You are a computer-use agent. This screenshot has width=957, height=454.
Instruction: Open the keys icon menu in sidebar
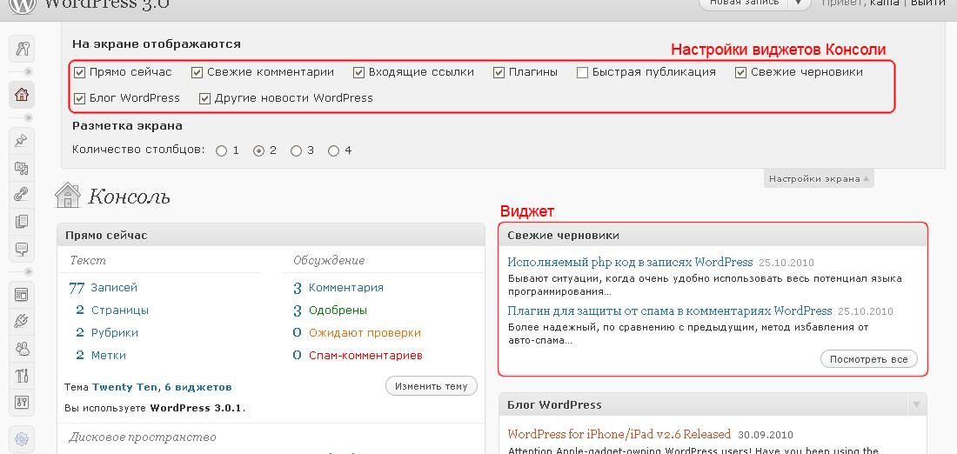(x=22, y=50)
